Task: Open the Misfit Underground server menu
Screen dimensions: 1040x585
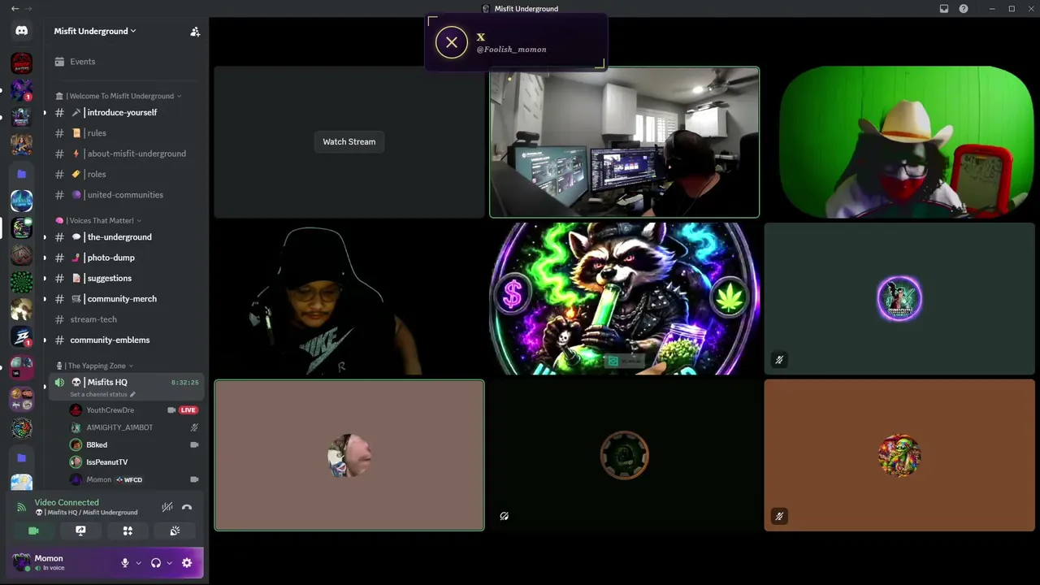Action: pyautogui.click(x=95, y=31)
